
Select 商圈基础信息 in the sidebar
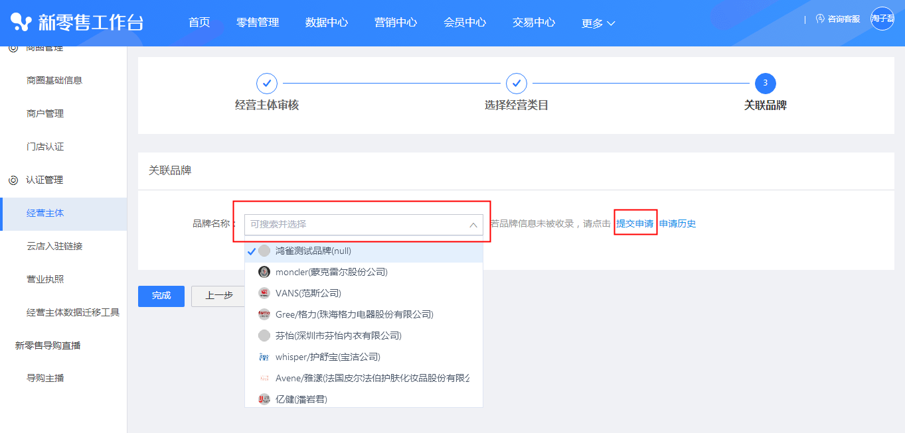point(54,80)
